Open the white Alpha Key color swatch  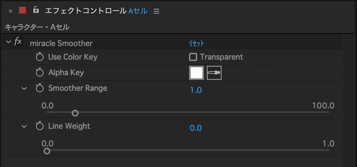pos(197,73)
